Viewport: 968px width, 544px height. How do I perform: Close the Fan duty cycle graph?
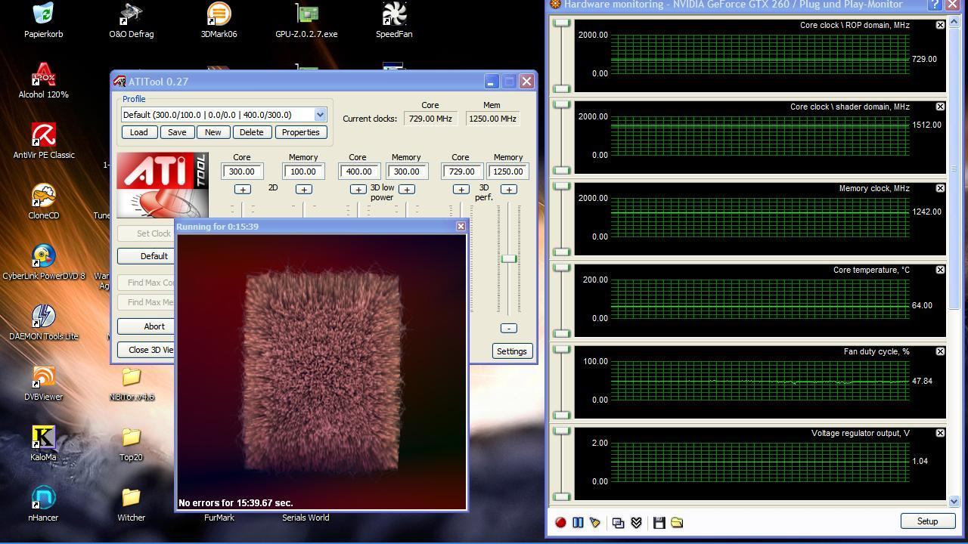(x=940, y=351)
